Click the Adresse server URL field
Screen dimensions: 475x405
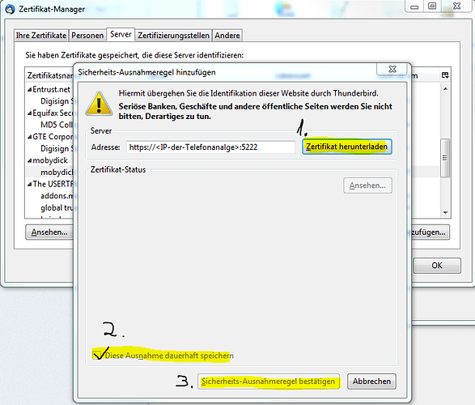[x=210, y=147]
